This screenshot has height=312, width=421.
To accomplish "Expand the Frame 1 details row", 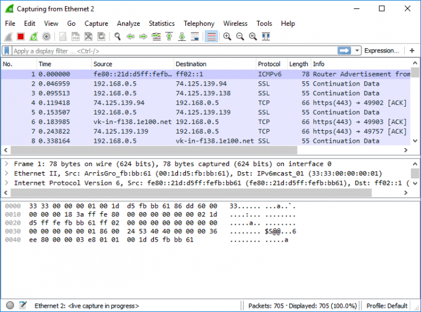I will click(7, 164).
